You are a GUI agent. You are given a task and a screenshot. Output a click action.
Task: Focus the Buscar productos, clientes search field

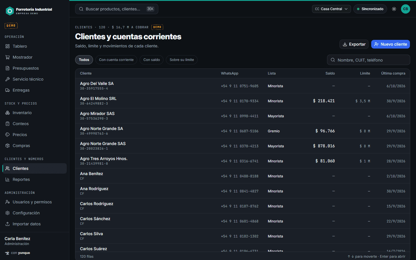tap(117, 9)
